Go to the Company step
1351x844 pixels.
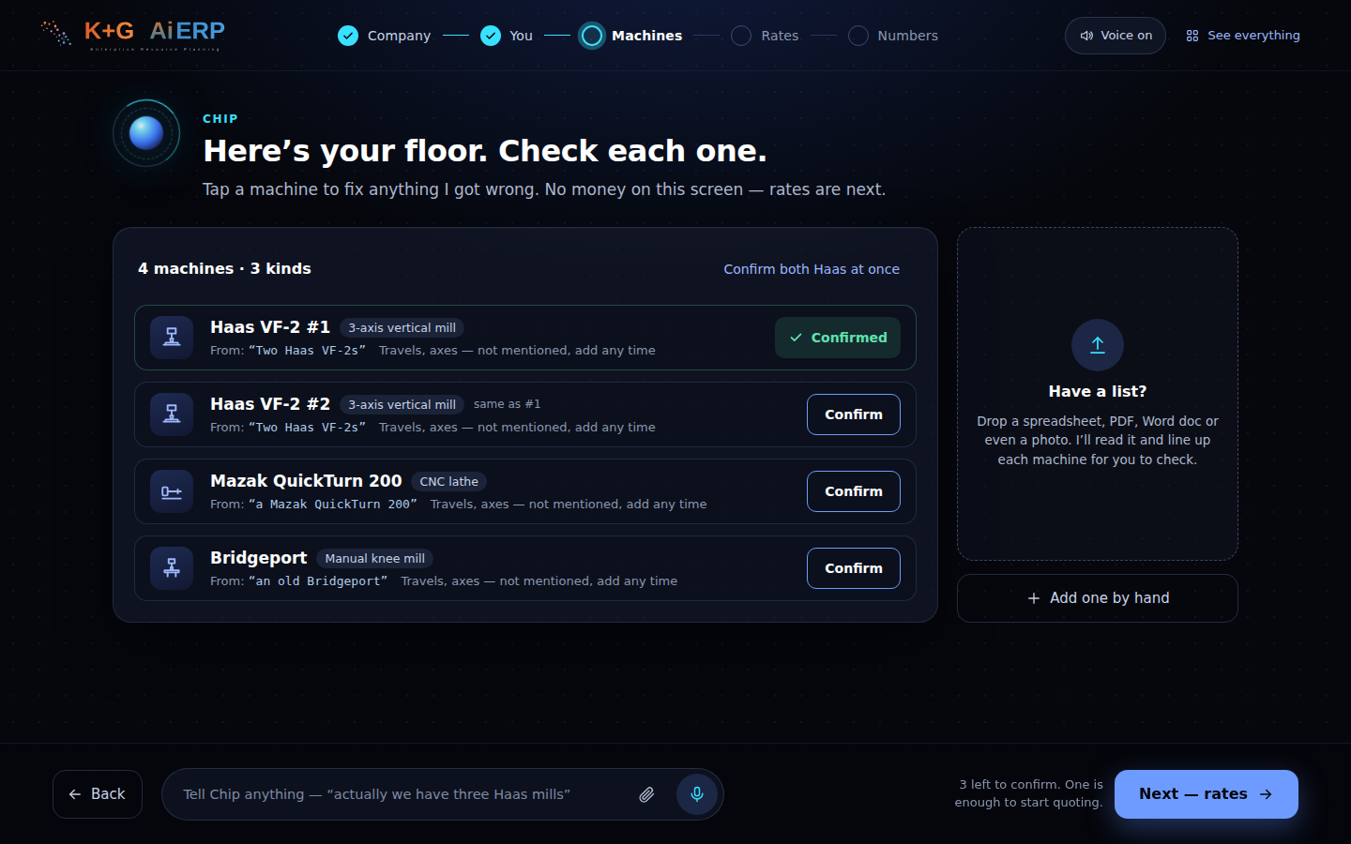point(385,36)
